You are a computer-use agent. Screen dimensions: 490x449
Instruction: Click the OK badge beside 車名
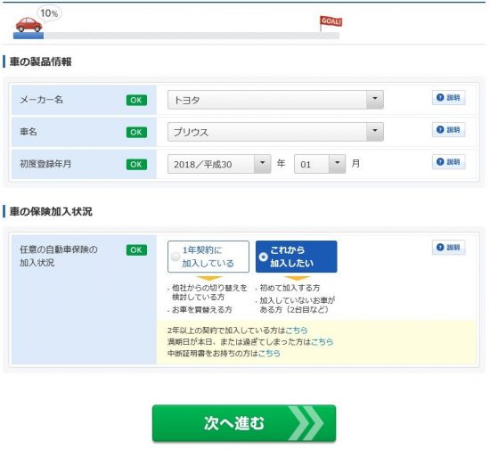pos(136,133)
